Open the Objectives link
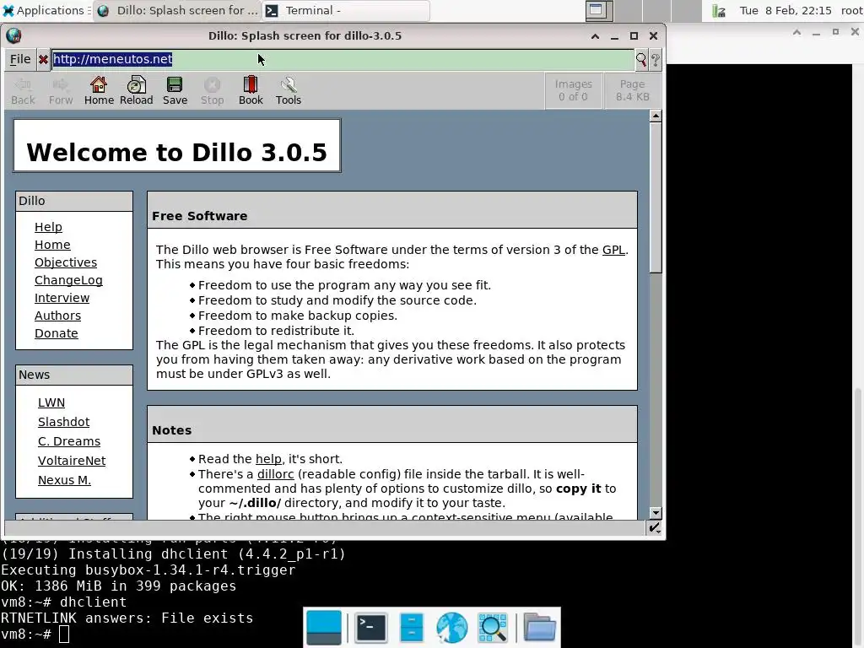Screen dimensions: 864x648 pos(66,262)
